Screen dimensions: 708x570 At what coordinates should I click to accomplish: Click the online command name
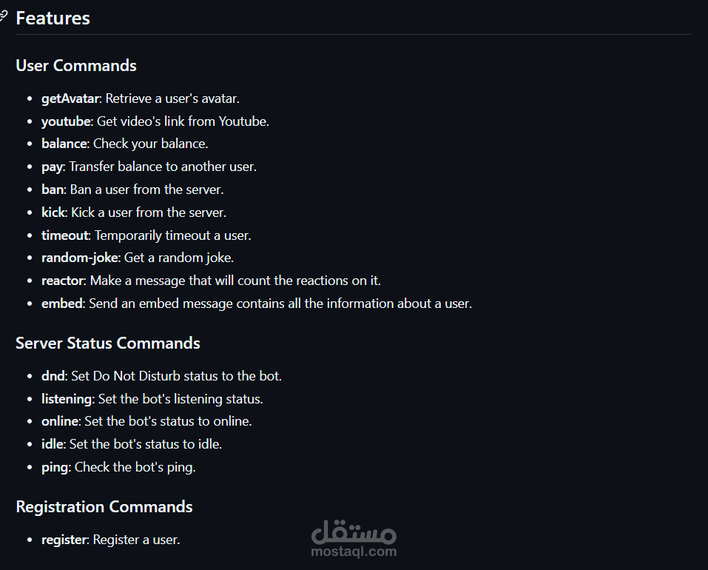(x=60, y=421)
